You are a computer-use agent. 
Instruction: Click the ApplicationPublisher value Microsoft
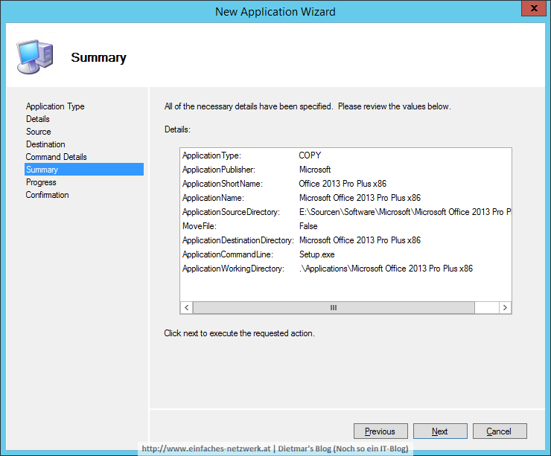coord(315,170)
